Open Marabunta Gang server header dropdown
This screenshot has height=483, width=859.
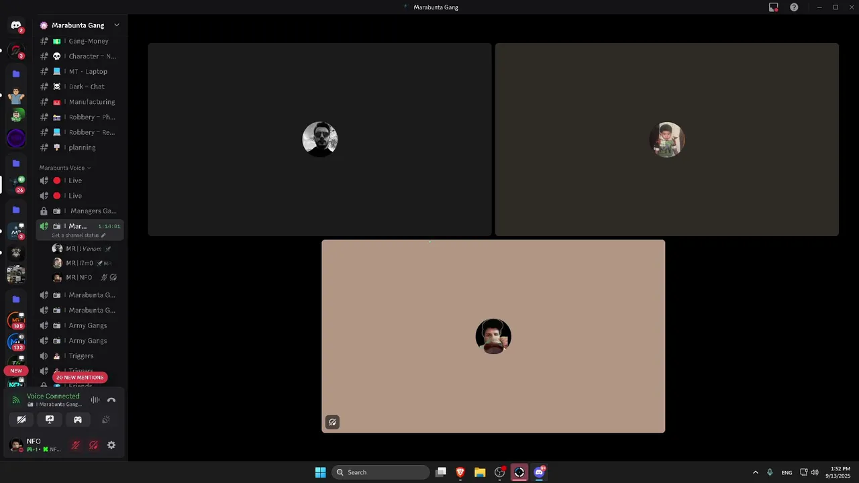click(x=80, y=25)
